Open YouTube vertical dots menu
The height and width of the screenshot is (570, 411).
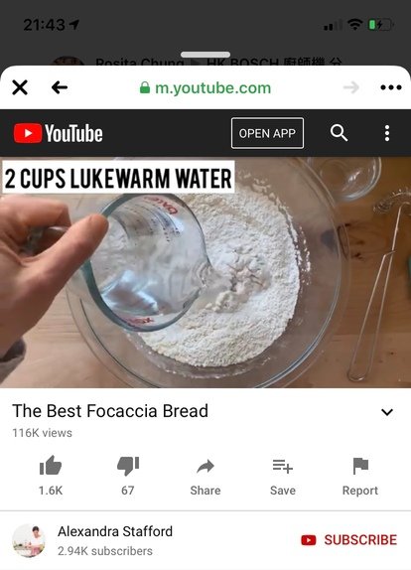click(x=387, y=133)
